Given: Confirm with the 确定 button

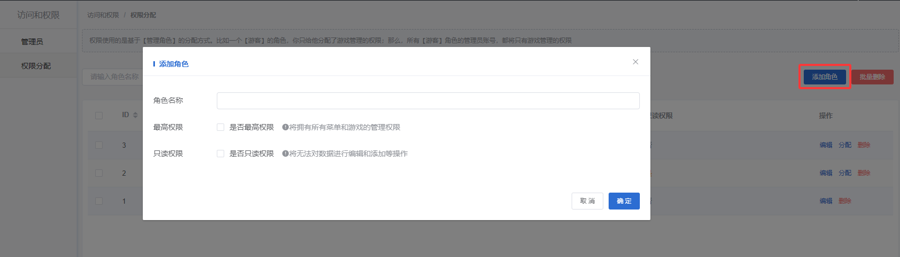Looking at the screenshot, I should pos(624,201).
